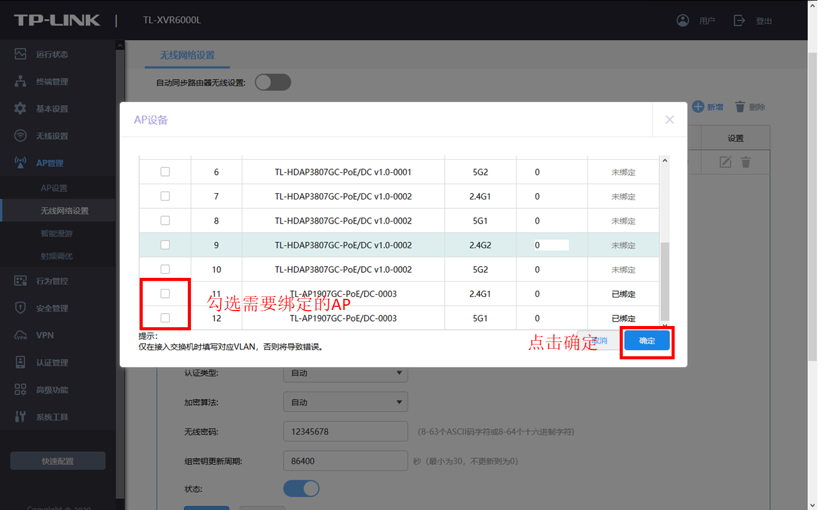Click the 新增 plus icon

(698, 107)
